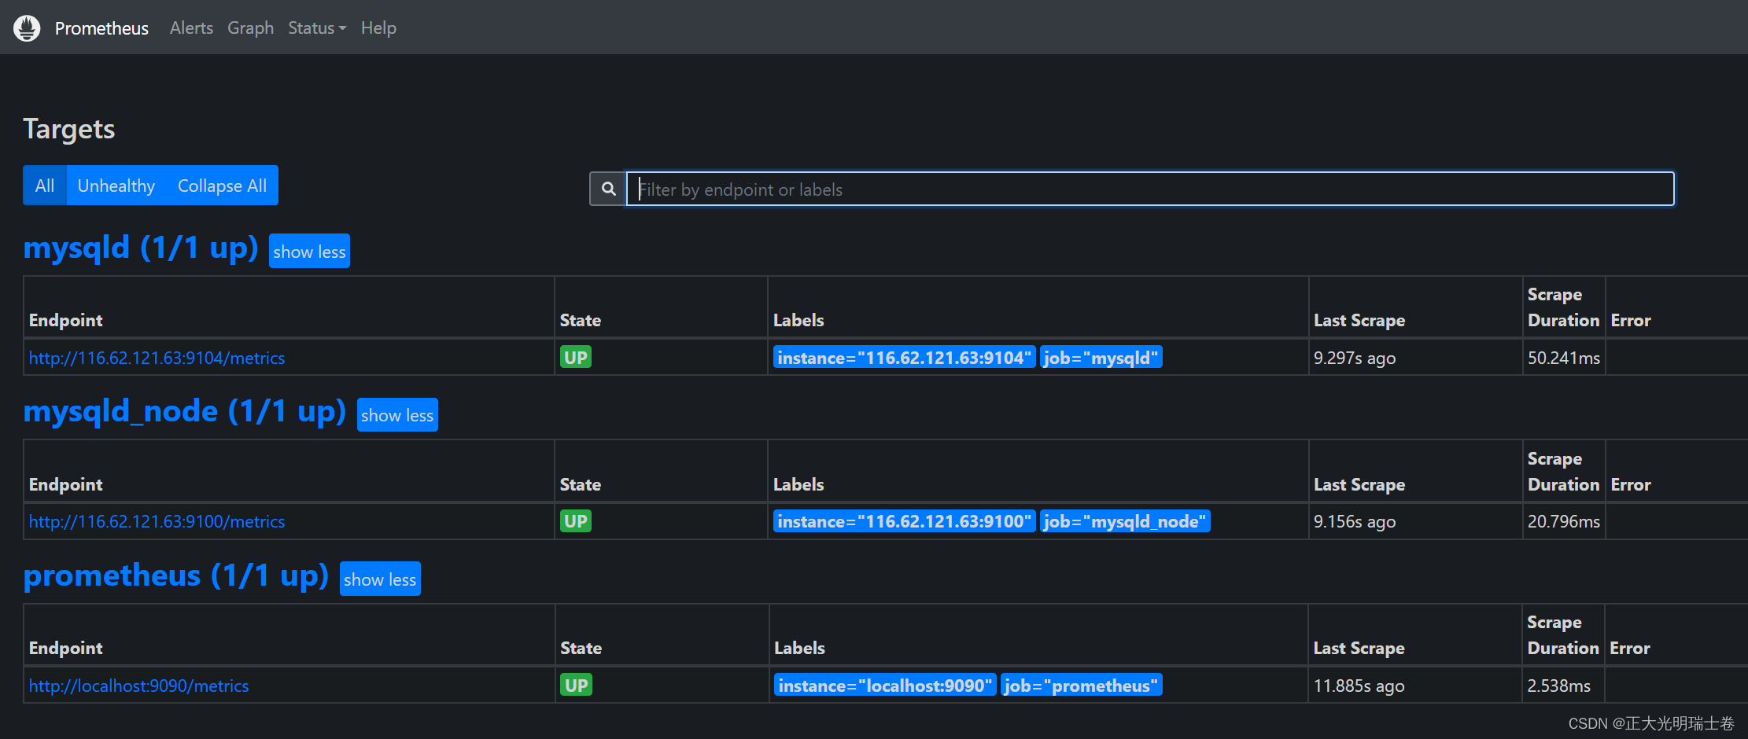Collapse mysqld_node section via show less
The image size is (1748, 739).
(x=396, y=414)
